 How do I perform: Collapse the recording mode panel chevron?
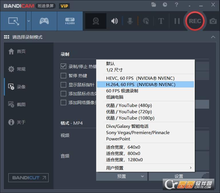click(x=213, y=37)
